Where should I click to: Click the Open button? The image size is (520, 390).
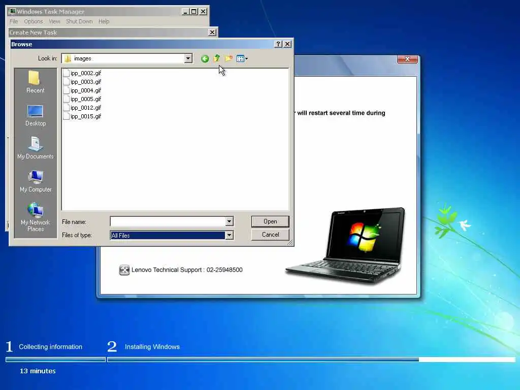coord(270,221)
